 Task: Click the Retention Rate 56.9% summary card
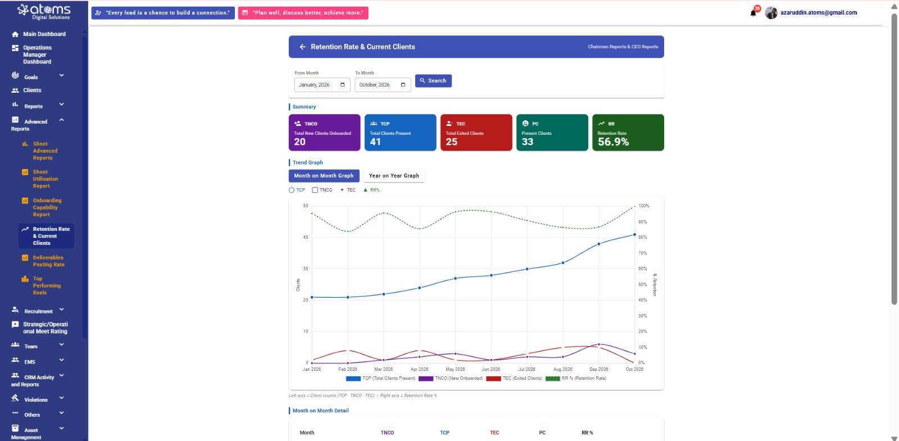tap(628, 133)
